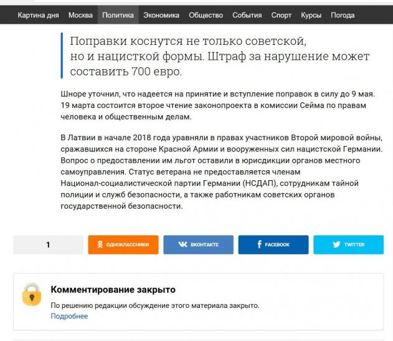Select the Политика tab
Viewport: 393px width, 341px height.
(x=117, y=15)
